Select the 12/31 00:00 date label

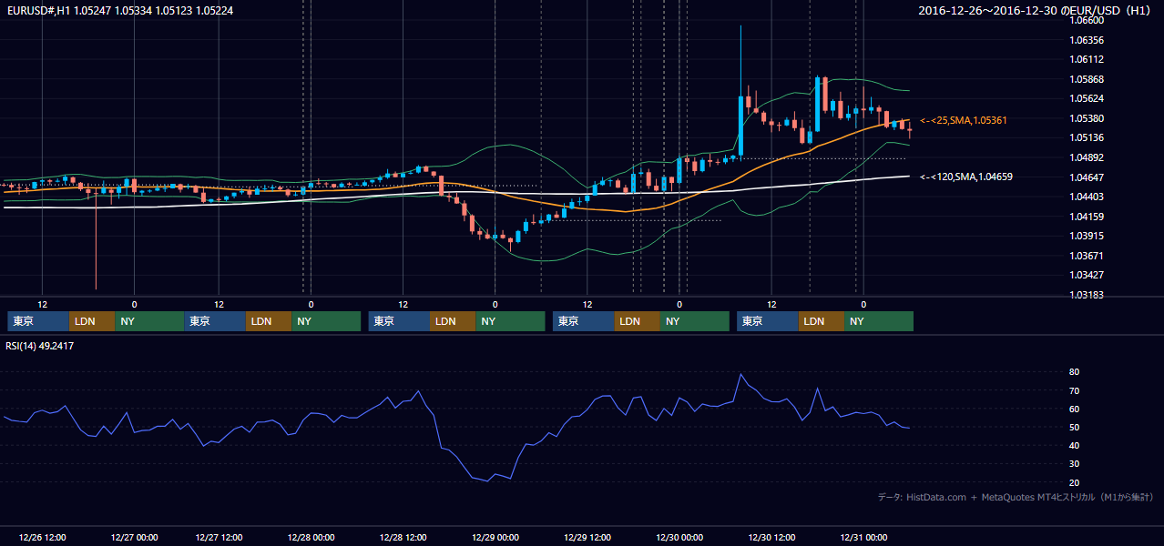pyautogui.click(x=863, y=537)
